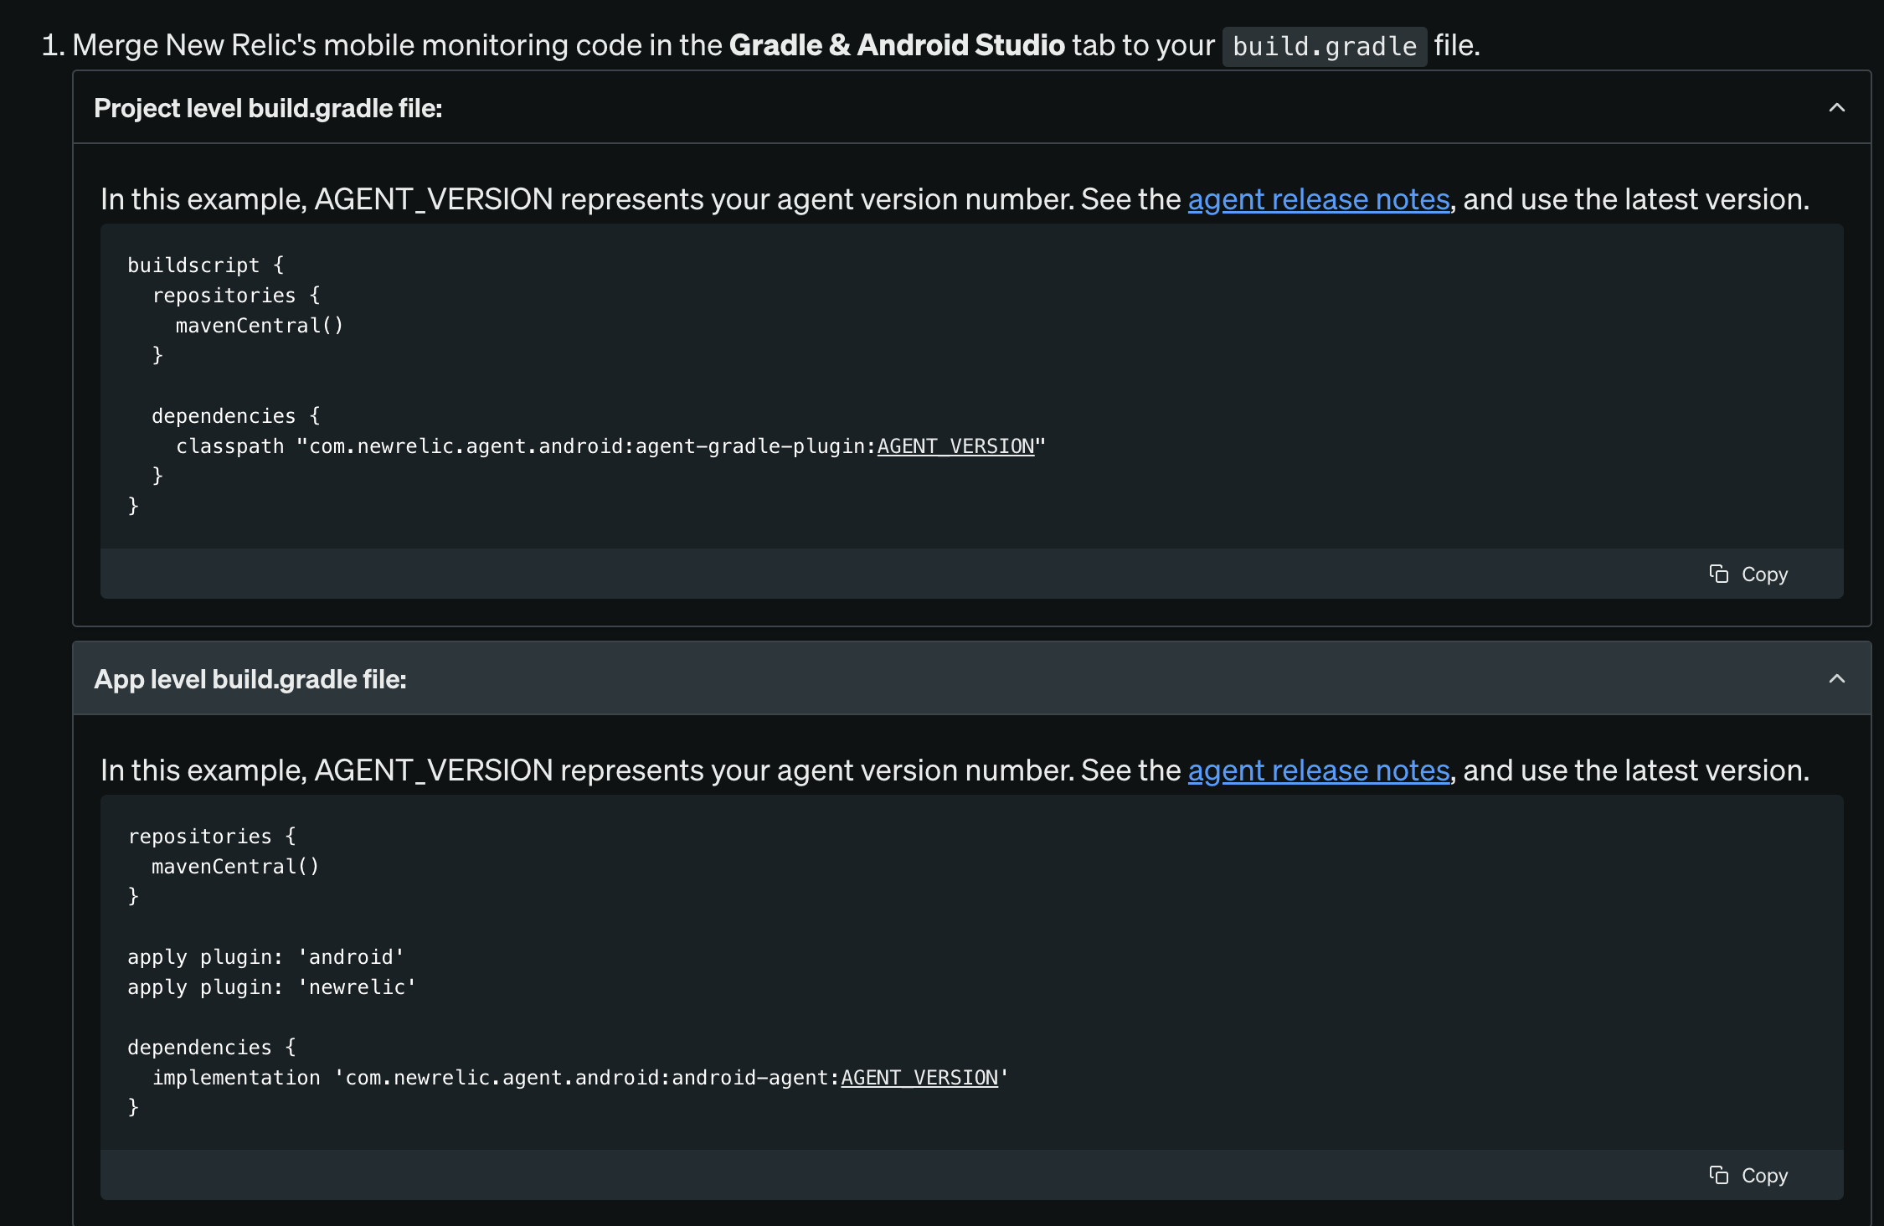
Task: Click the implementation keyword in app code
Action: (236, 1078)
